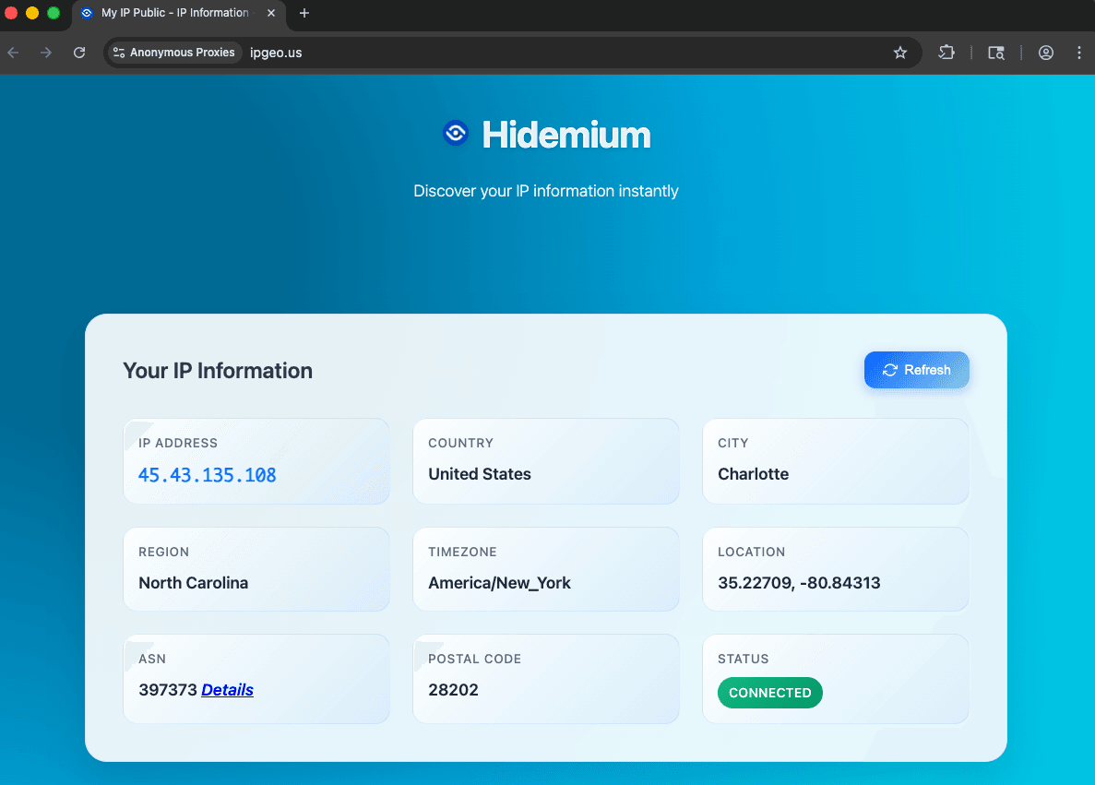Click the Anonymous Proxies profile chip
1095x785 pixels.
click(x=173, y=53)
